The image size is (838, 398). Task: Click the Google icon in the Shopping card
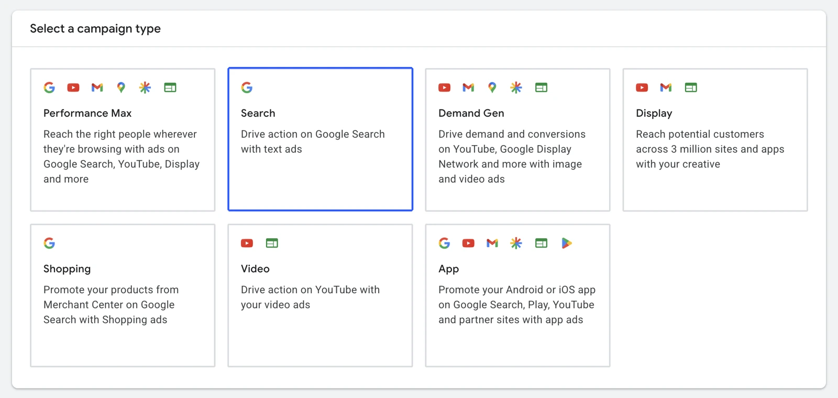(49, 243)
